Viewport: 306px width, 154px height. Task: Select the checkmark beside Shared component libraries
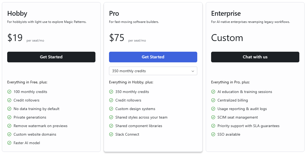point(111,126)
